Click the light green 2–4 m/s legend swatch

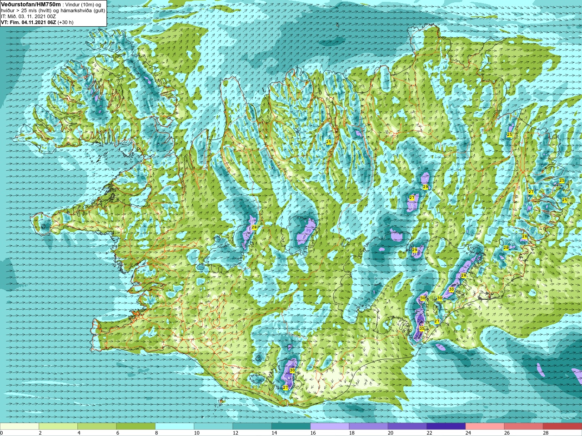58,426
